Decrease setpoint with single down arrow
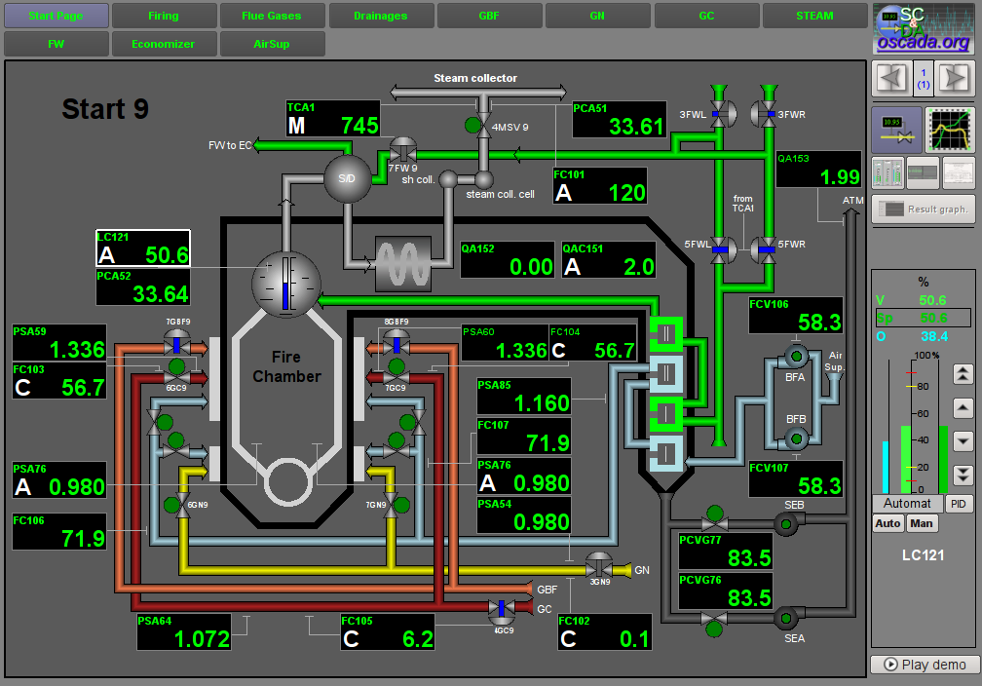 click(x=963, y=440)
